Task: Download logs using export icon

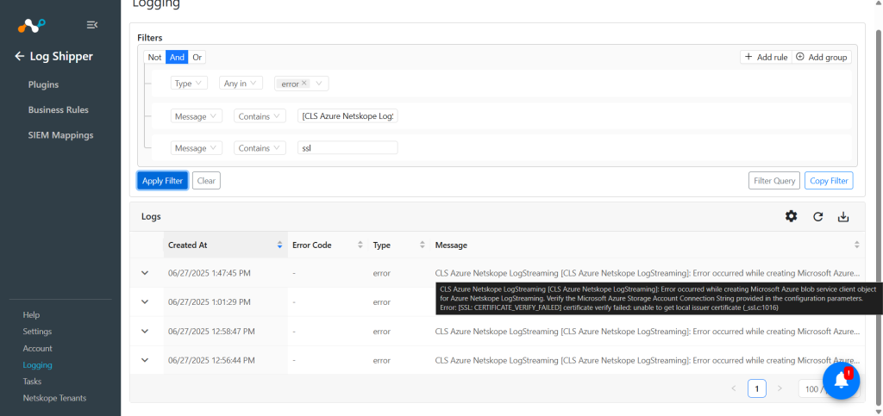Action: (x=843, y=216)
